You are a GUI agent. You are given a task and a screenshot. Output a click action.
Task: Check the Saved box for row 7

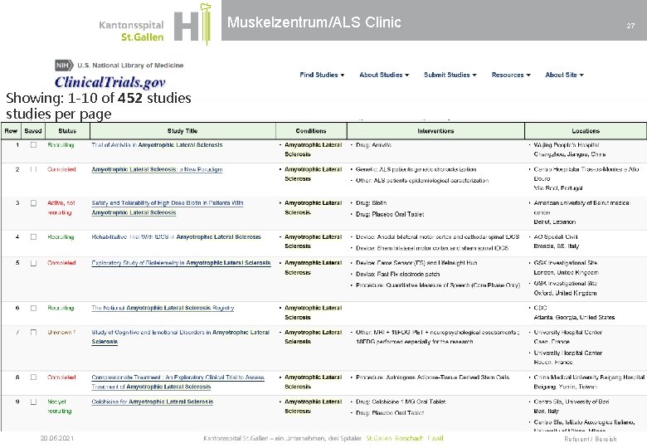[x=33, y=332]
